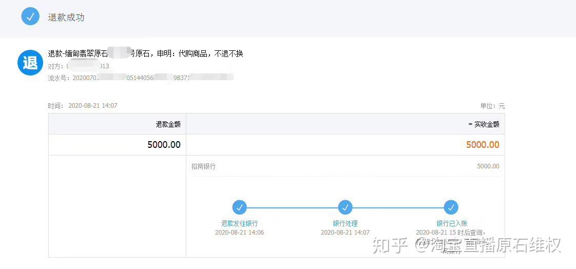Viewport: 576px width, 269px height.
Task: Click the timestamp under 银行处理
Action: click(345, 232)
